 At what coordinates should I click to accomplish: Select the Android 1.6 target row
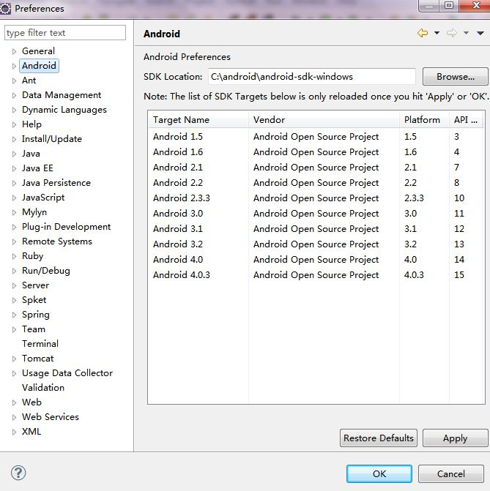click(316, 152)
